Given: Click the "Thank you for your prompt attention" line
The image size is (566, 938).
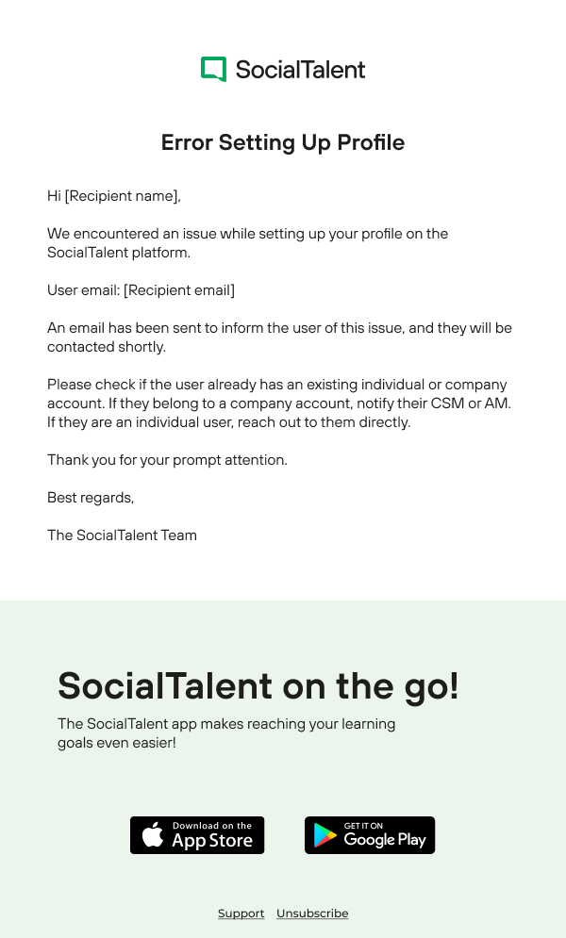Looking at the screenshot, I should coord(167,460).
